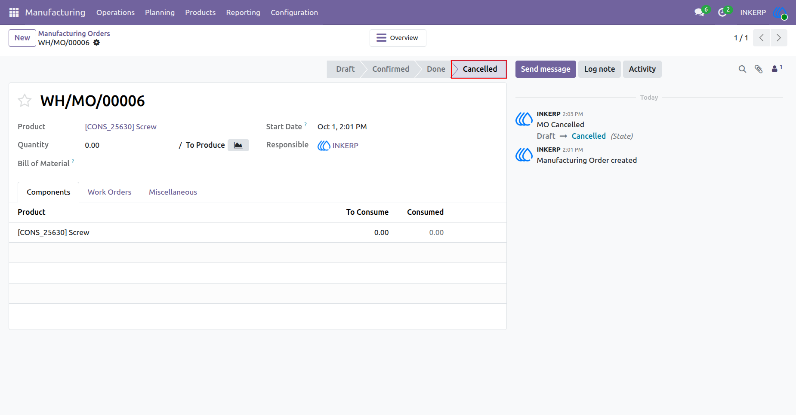Click the Confirmed status stage
Image resolution: width=796 pixels, height=415 pixels.
click(391, 69)
